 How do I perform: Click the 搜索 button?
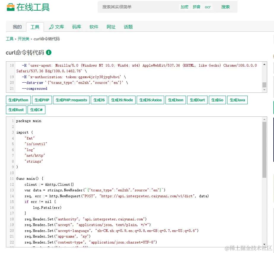pyautogui.click(x=225, y=7)
